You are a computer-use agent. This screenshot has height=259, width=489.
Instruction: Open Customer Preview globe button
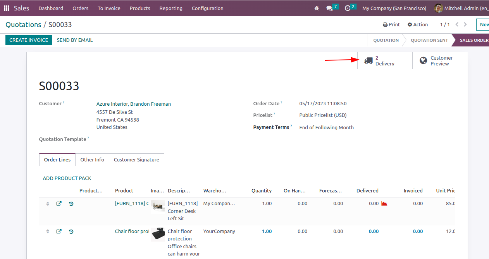[440, 61]
